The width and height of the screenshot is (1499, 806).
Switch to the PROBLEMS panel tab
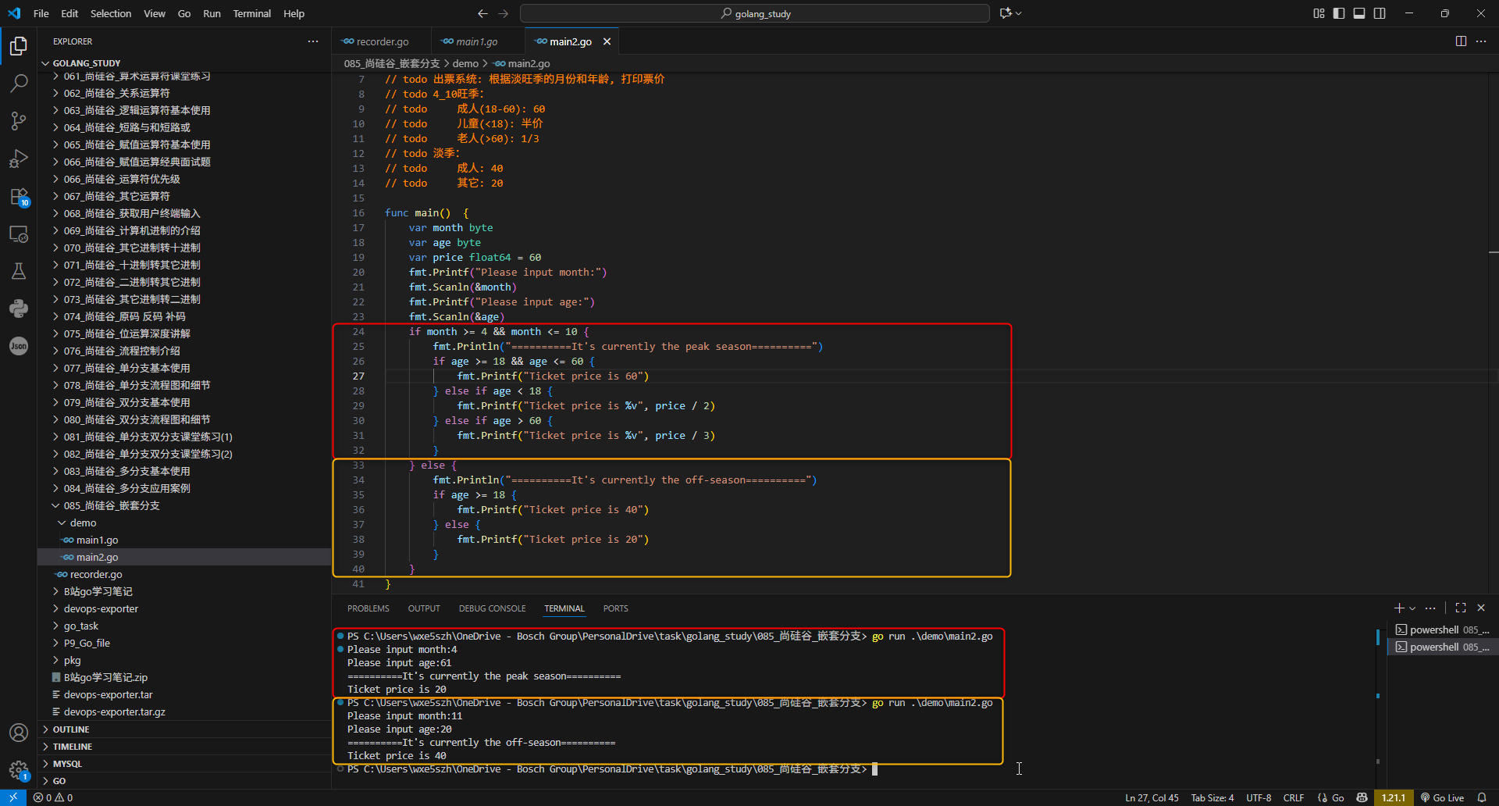pyautogui.click(x=369, y=608)
